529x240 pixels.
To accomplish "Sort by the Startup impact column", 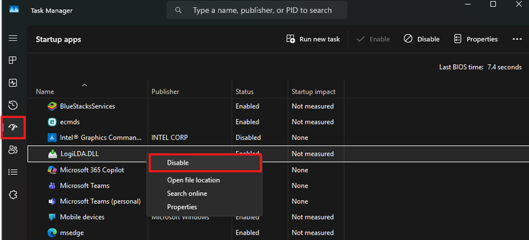I will [313, 92].
